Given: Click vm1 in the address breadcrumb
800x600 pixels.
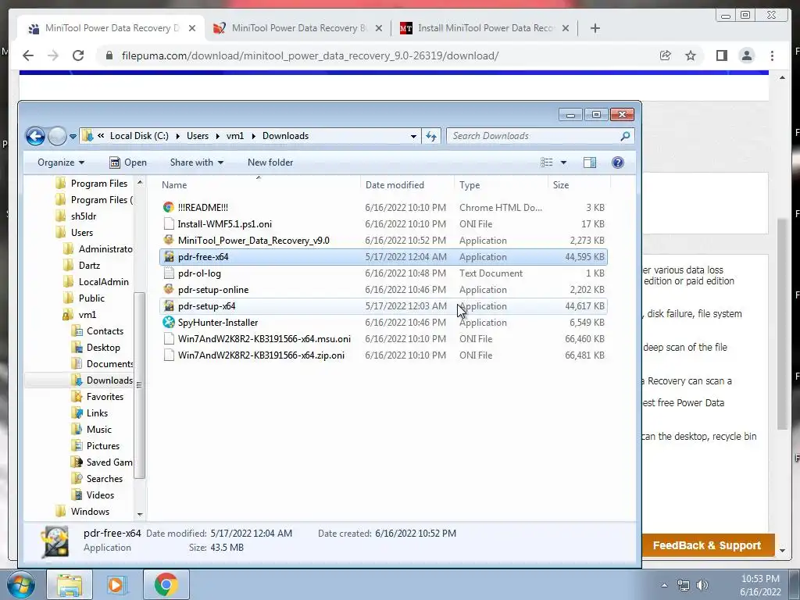Looking at the screenshot, I should tap(234, 136).
